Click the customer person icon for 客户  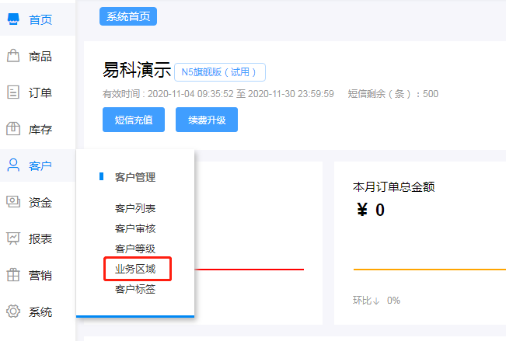(13, 165)
